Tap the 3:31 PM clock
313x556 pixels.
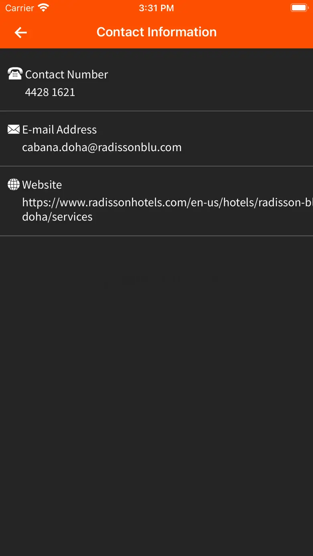[x=156, y=8]
